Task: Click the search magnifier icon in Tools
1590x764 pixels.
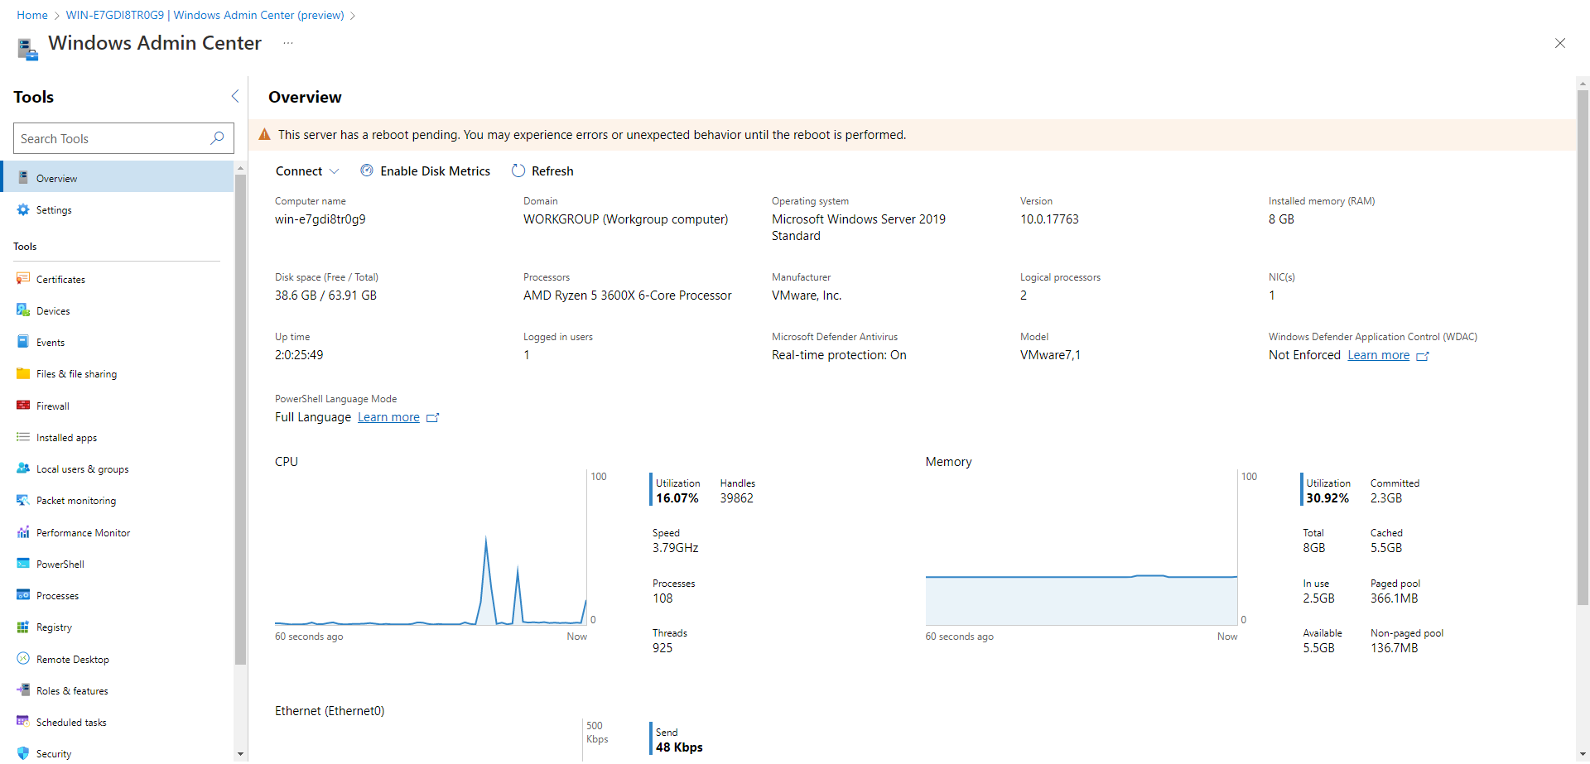Action: (217, 138)
